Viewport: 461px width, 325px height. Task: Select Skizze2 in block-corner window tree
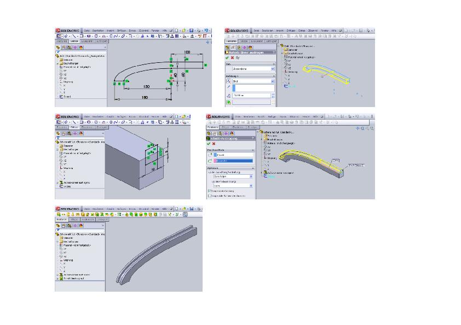(65, 186)
